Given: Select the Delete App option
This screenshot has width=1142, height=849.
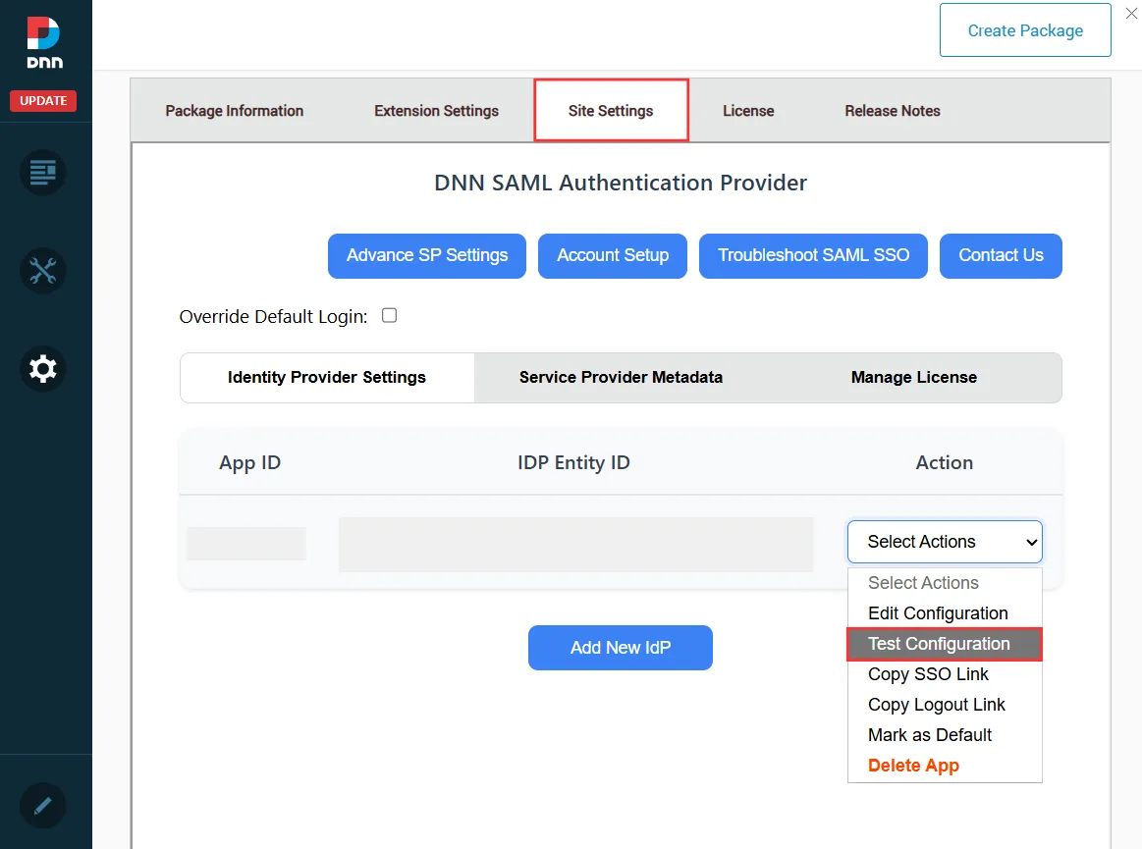Looking at the screenshot, I should pos(945,766).
